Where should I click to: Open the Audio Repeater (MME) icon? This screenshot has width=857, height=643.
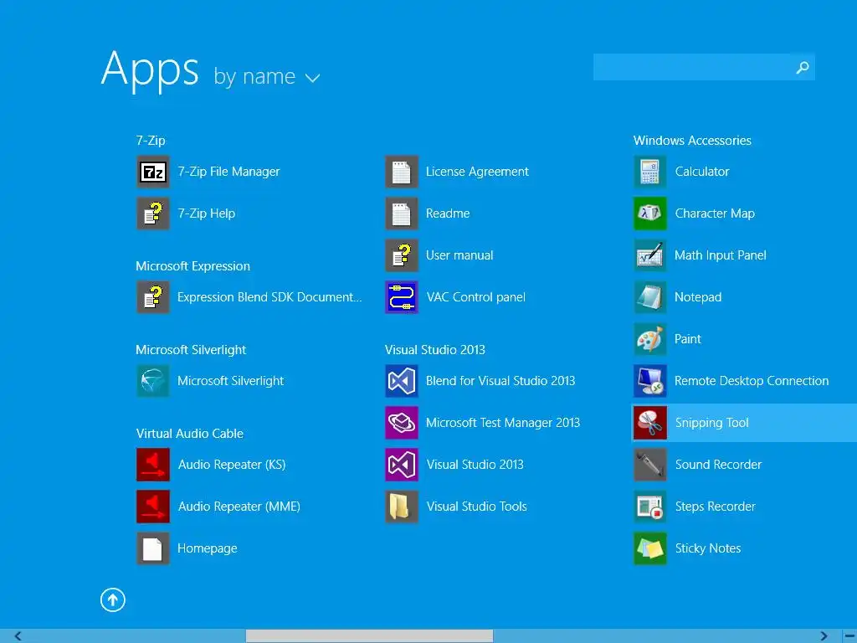pyautogui.click(x=152, y=507)
